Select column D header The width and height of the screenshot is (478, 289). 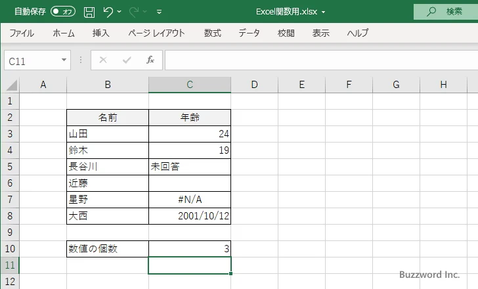[x=255, y=85]
